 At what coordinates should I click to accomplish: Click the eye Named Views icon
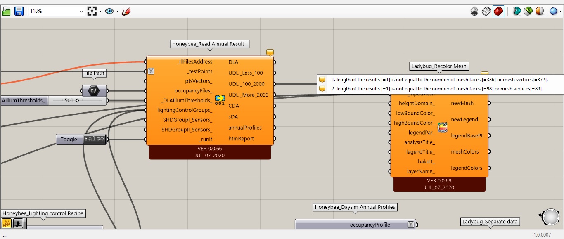click(109, 11)
